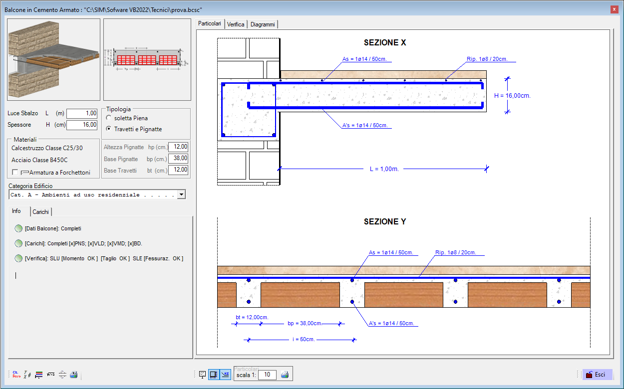
Task: Click the printer icon next to scala
Action: 285,375
